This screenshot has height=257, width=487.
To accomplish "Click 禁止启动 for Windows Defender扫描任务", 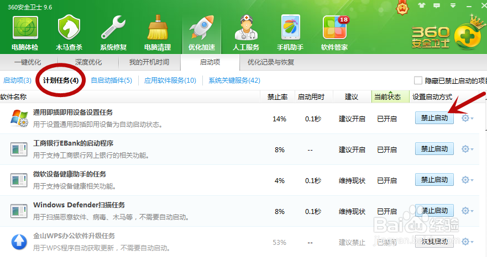I will (434, 211).
